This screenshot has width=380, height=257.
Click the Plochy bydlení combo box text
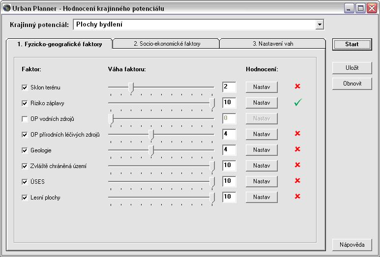99,25
